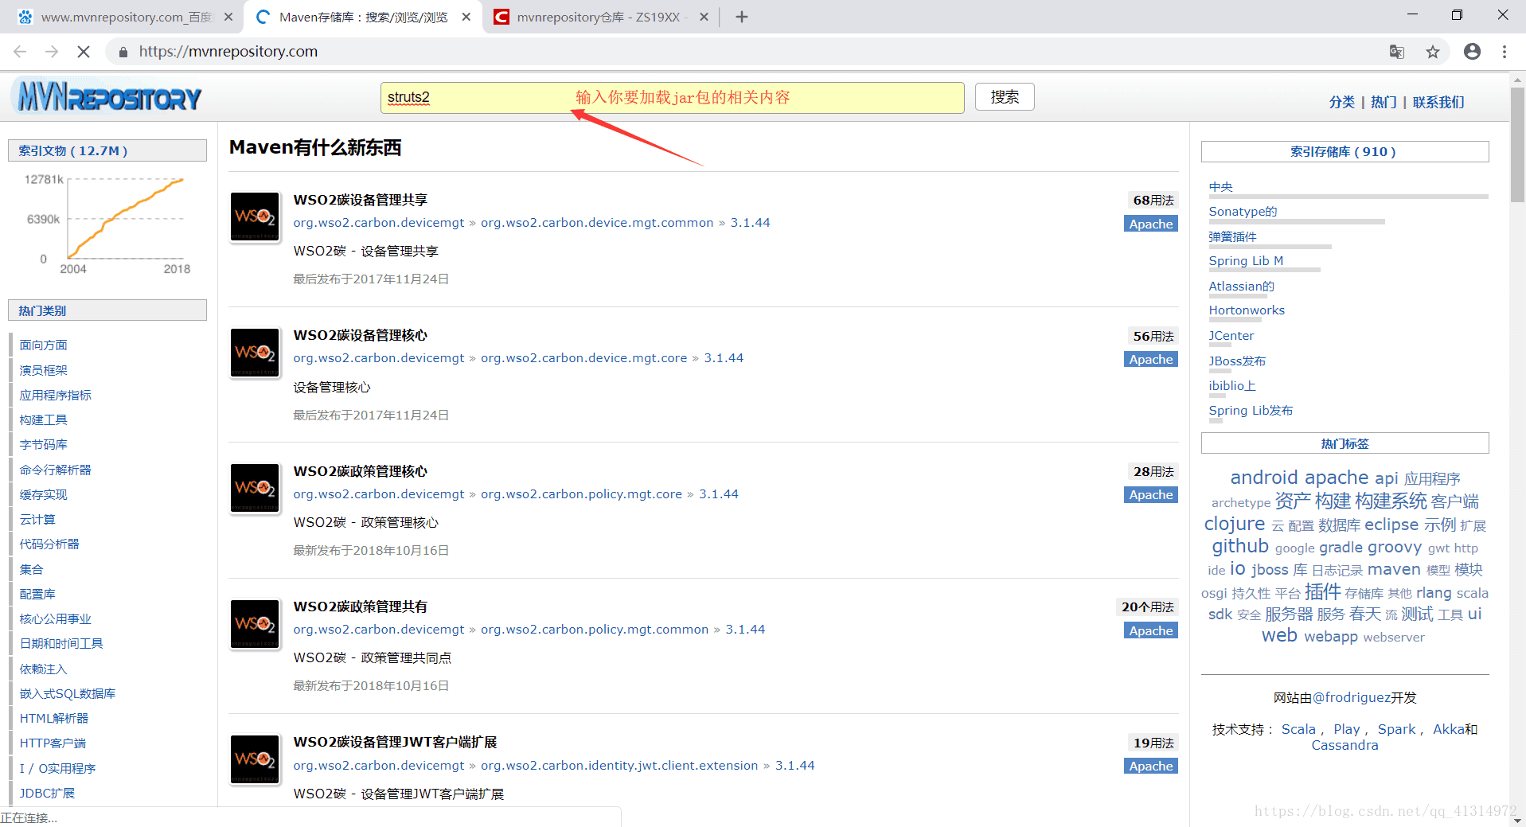The image size is (1526, 827).
Task: Open 面向方面 category
Action: [44, 345]
